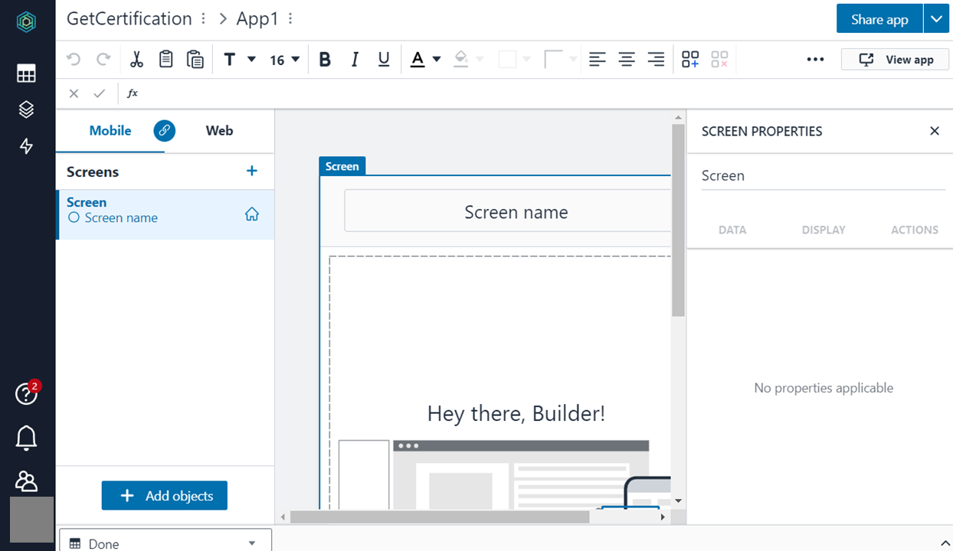Select the Screen name header on canvas

507,212
